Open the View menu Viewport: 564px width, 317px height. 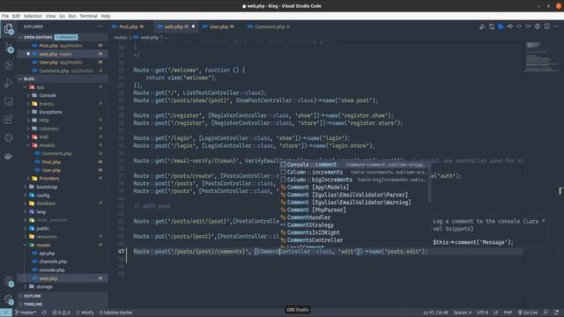pos(51,16)
